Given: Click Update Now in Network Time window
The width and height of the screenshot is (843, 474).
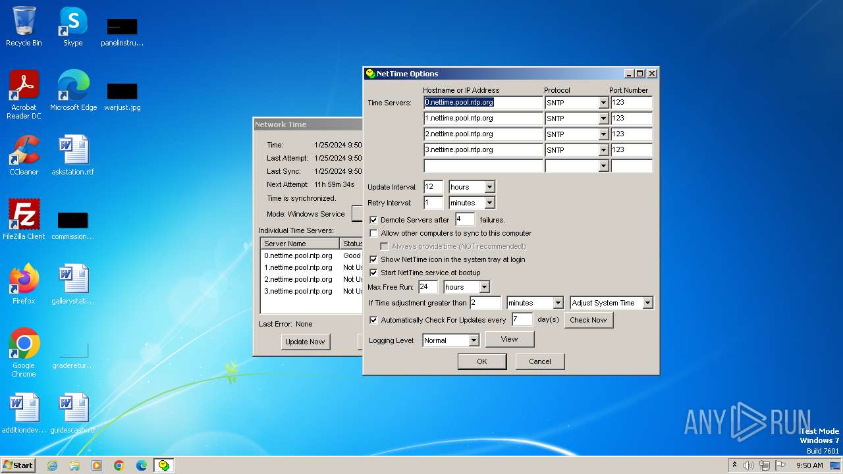Looking at the screenshot, I should (x=305, y=342).
